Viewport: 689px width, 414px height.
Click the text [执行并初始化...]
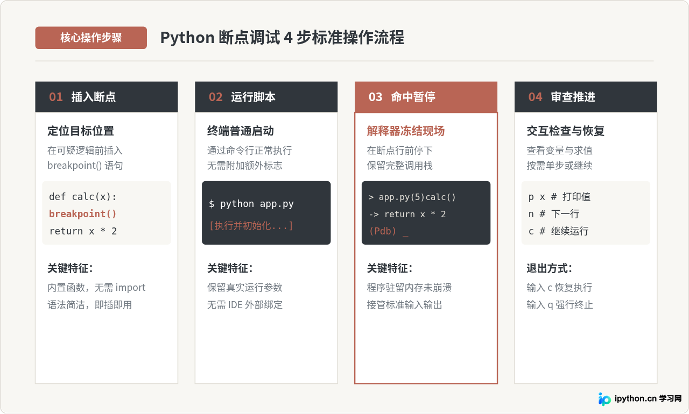click(251, 225)
